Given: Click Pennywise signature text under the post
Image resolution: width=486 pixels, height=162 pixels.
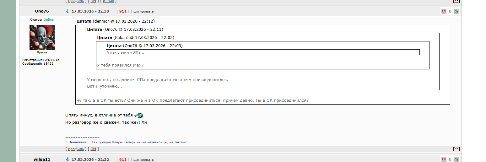Looking at the screenshot, I should click(126, 142).
